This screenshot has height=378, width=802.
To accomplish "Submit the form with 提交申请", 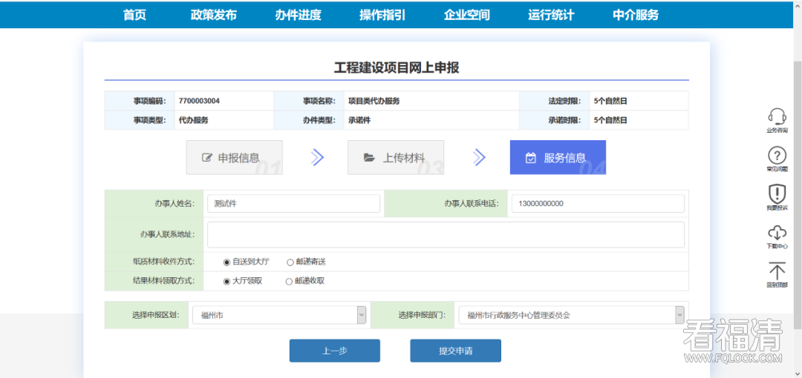I will 455,351.
